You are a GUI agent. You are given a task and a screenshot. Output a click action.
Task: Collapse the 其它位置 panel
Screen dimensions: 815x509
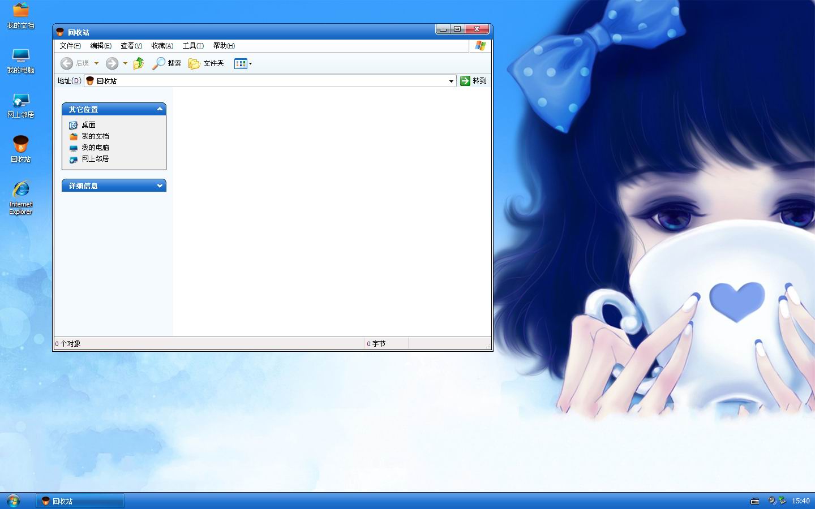click(160, 109)
